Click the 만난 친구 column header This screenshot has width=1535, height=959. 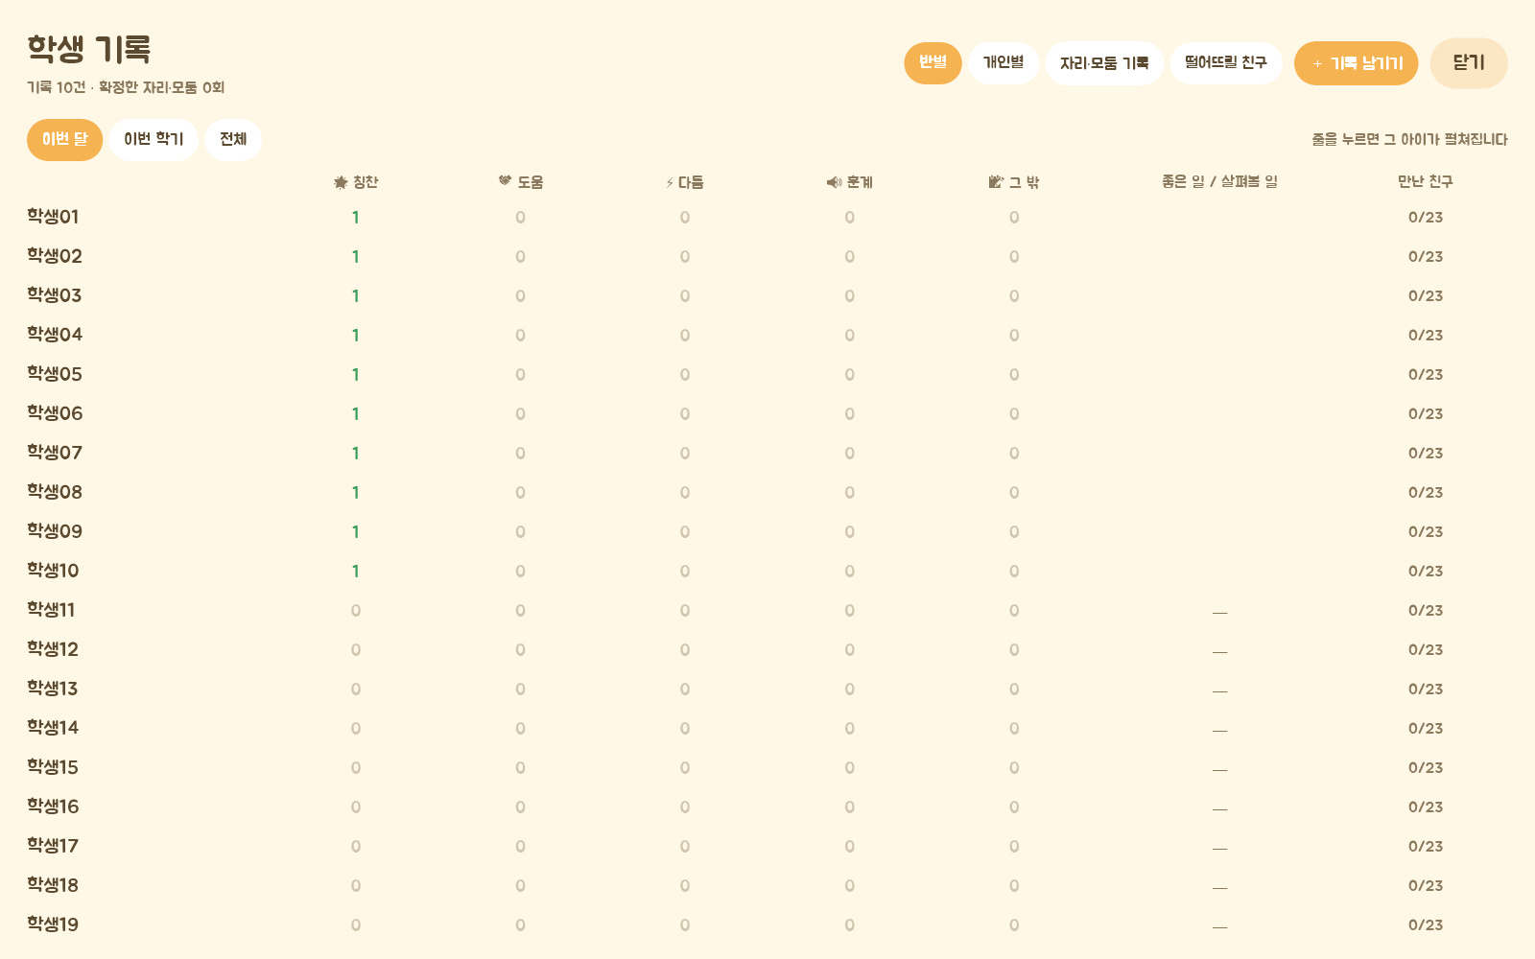tap(1426, 181)
